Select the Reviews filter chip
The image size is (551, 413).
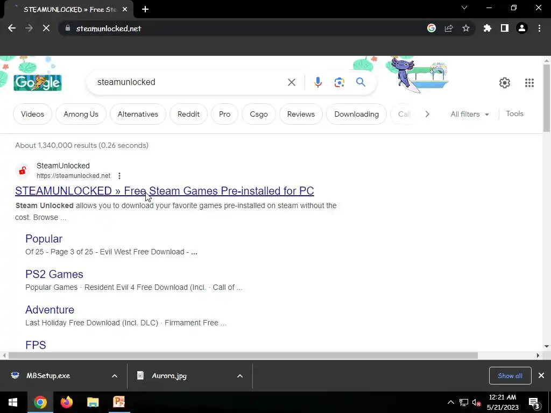[x=301, y=114]
